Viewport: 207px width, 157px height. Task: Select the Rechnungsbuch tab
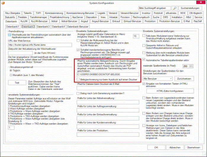(141, 17)
